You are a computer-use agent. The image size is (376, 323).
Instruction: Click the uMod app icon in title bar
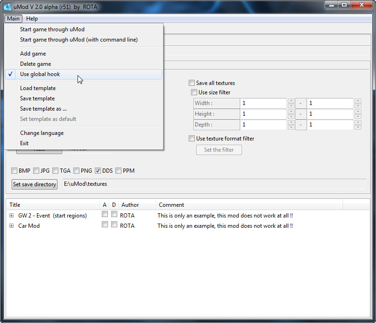7,6
